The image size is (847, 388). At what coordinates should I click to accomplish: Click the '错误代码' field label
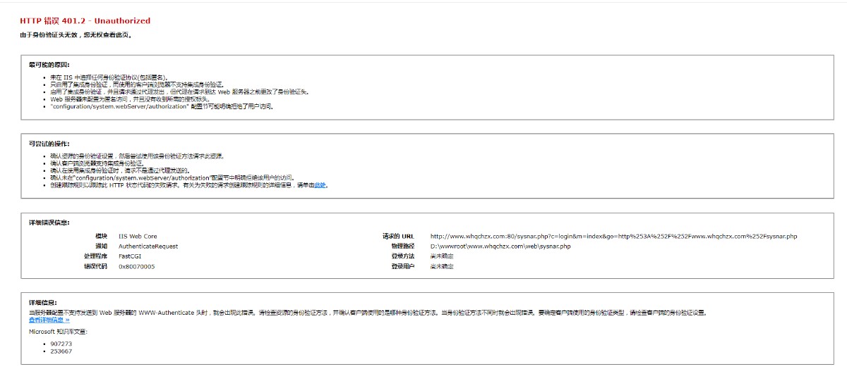96,267
